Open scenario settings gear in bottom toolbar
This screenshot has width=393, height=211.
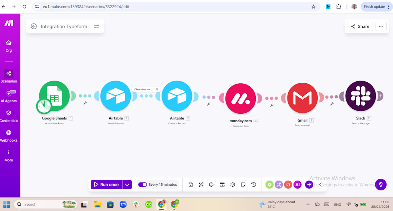tap(233, 185)
